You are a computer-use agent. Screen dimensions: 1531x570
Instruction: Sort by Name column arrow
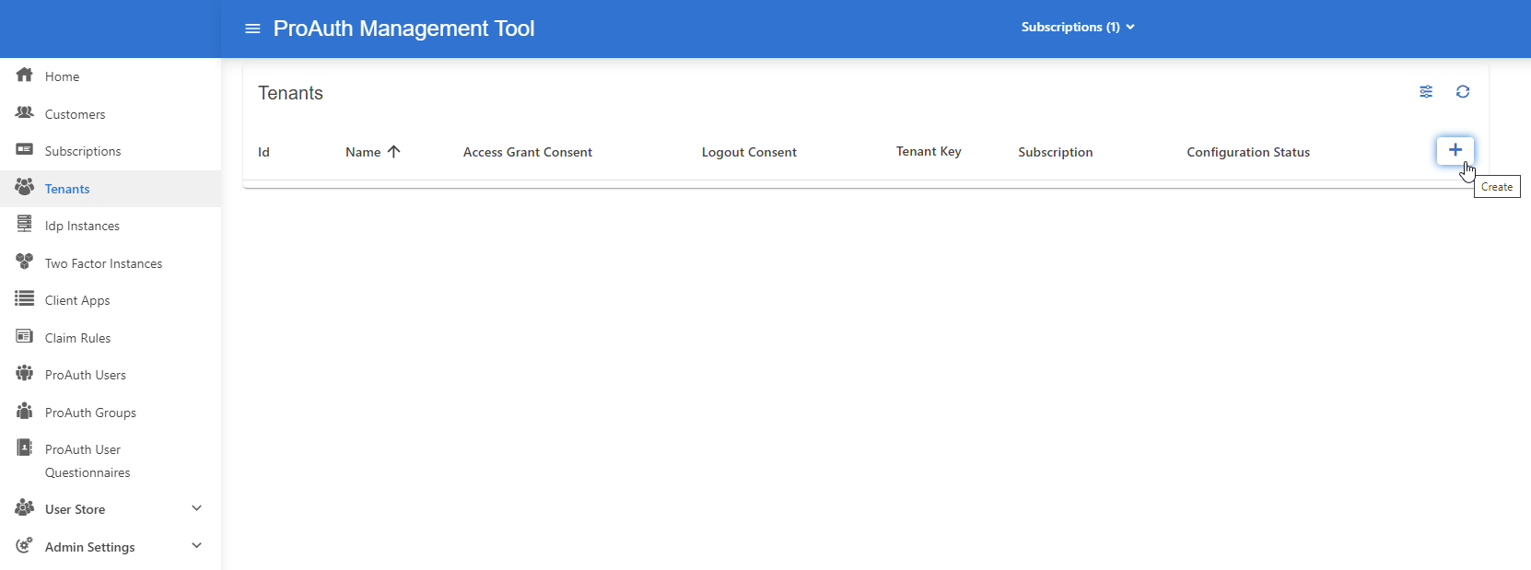tap(394, 152)
